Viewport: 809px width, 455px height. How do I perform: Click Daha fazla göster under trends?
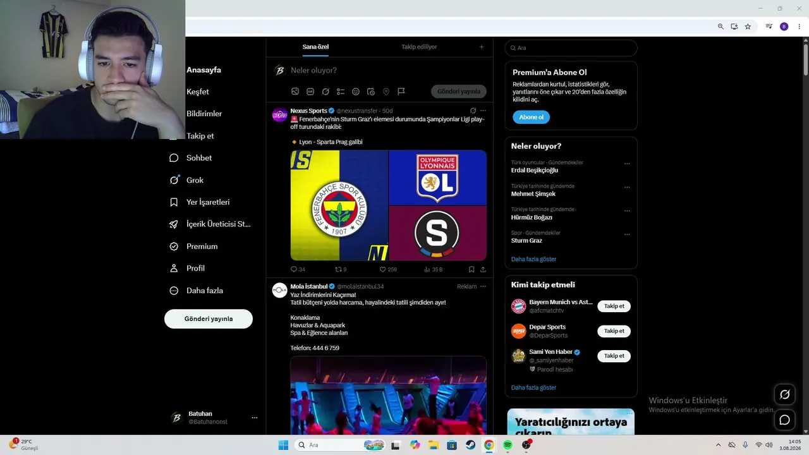pos(533,259)
